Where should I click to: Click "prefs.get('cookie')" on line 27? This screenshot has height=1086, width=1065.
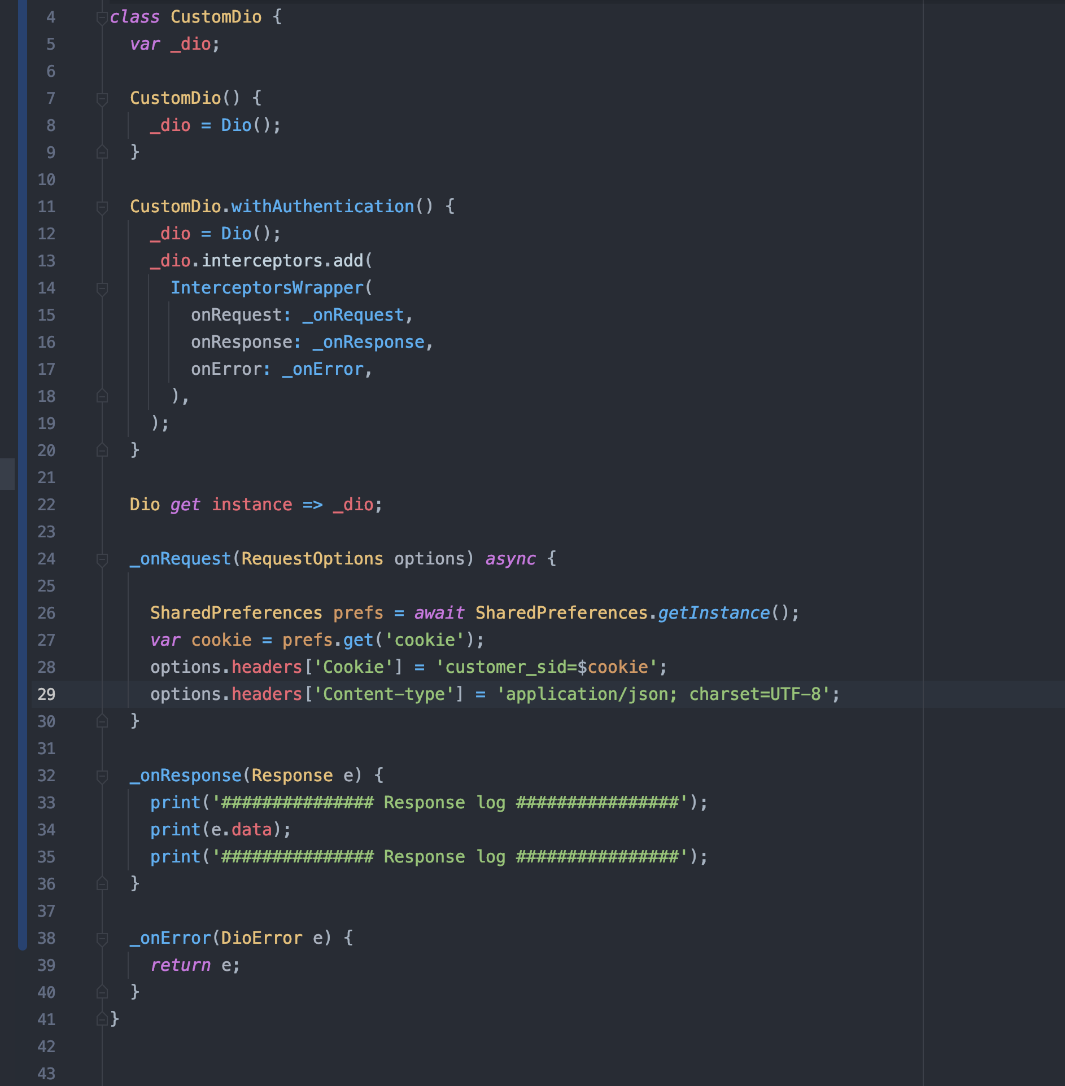[378, 640]
